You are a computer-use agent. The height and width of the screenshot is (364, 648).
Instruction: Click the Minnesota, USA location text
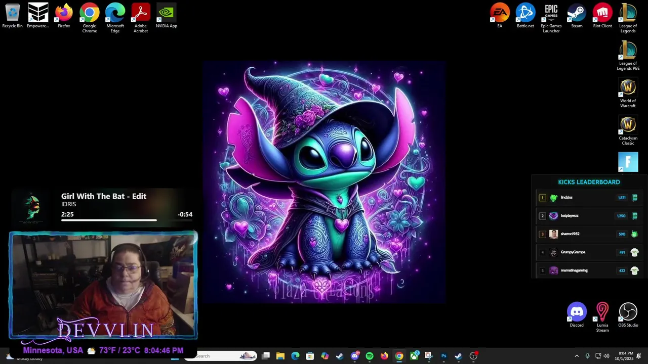click(x=53, y=350)
